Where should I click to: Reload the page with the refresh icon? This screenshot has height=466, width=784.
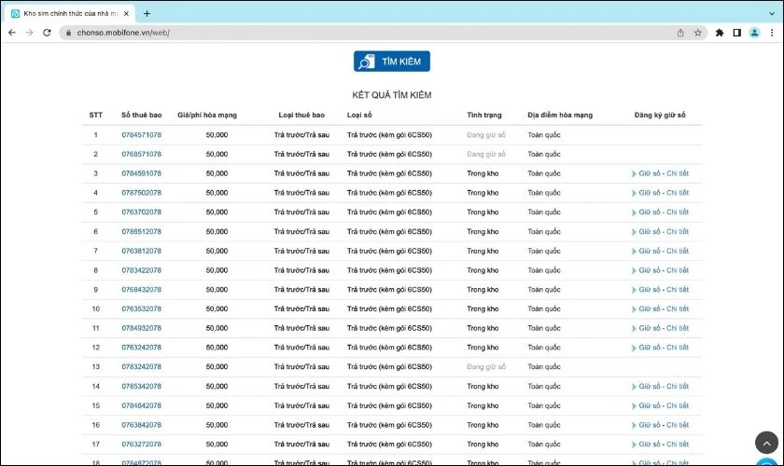click(47, 32)
